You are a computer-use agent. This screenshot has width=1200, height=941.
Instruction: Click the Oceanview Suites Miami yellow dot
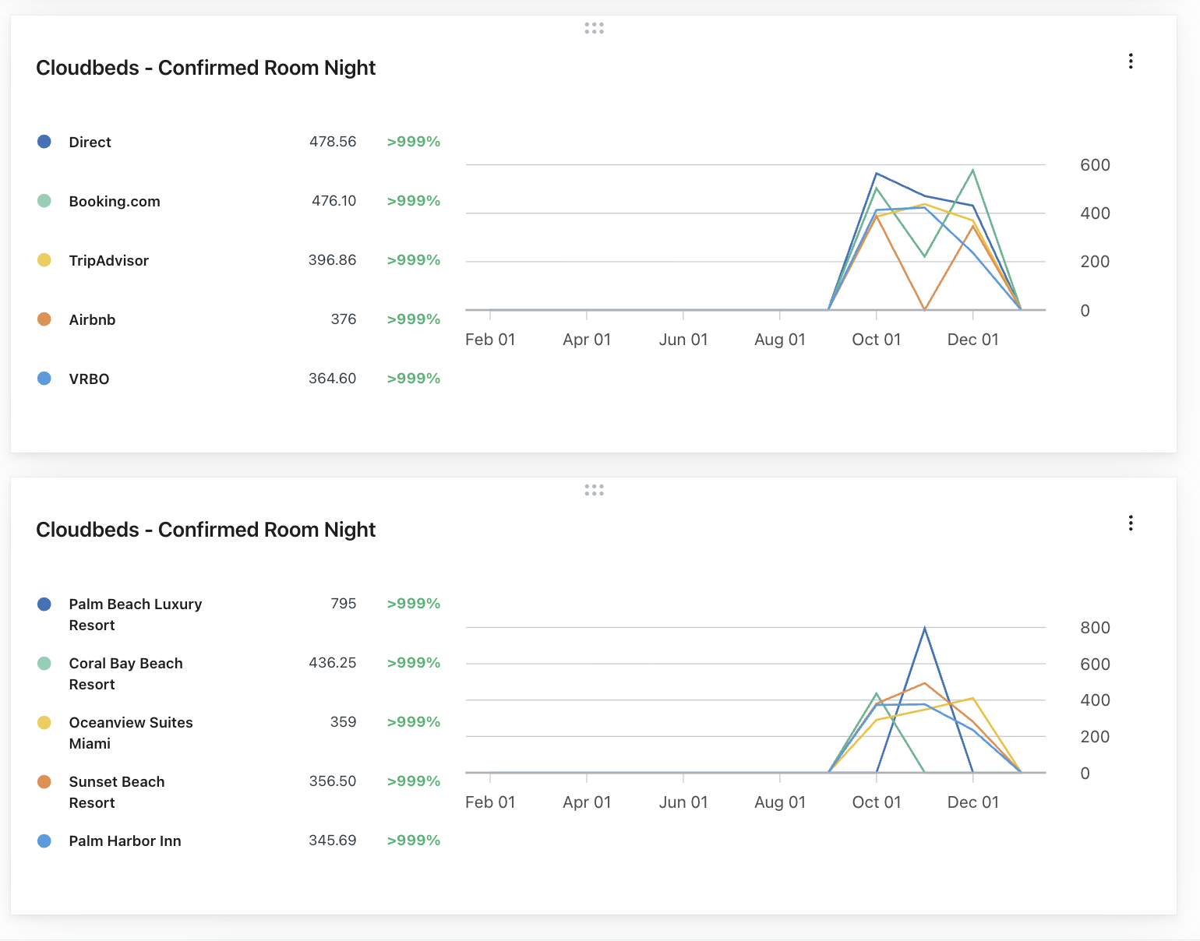(x=44, y=723)
